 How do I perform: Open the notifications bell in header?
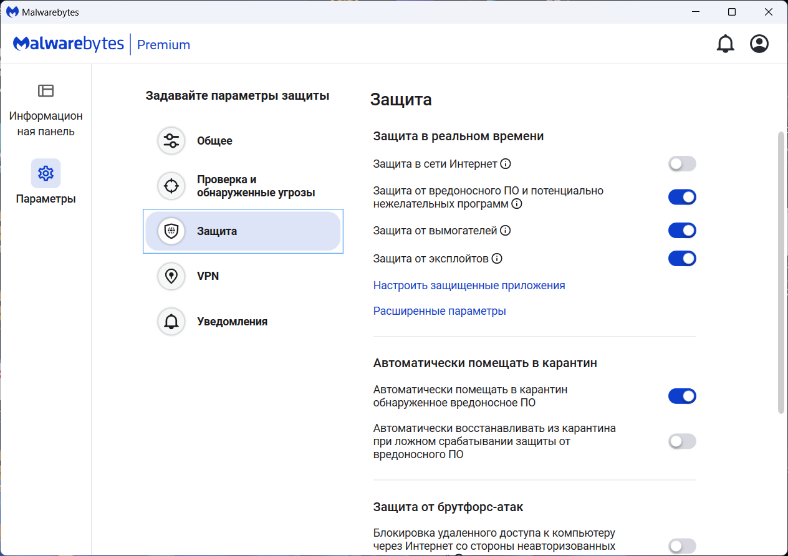725,44
